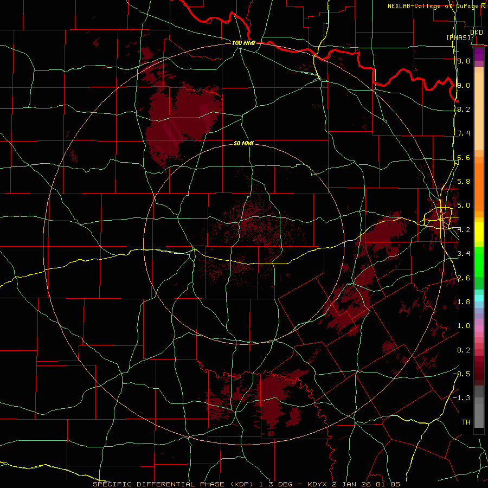
Task: Click the "DKD" label above the color scale
Action: (x=476, y=32)
